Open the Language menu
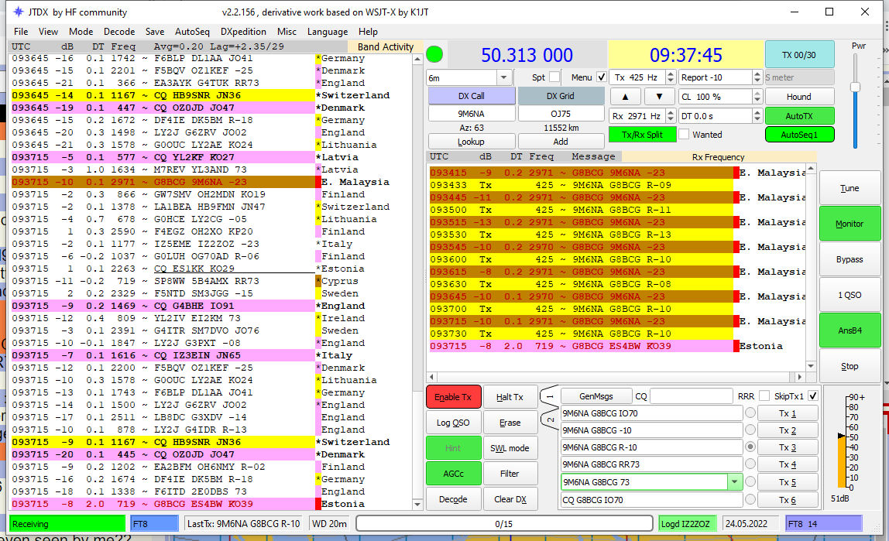The image size is (889, 541). coord(327,32)
